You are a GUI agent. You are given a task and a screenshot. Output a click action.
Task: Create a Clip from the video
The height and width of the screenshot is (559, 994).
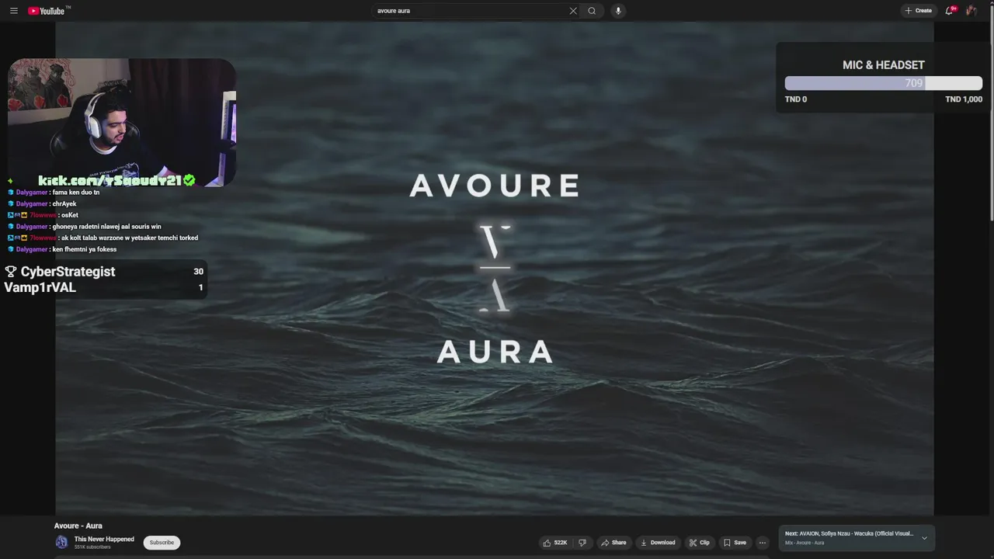click(699, 543)
